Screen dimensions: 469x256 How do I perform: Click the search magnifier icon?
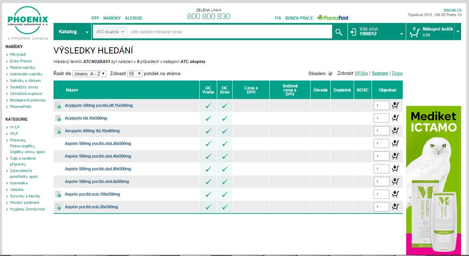(x=338, y=32)
